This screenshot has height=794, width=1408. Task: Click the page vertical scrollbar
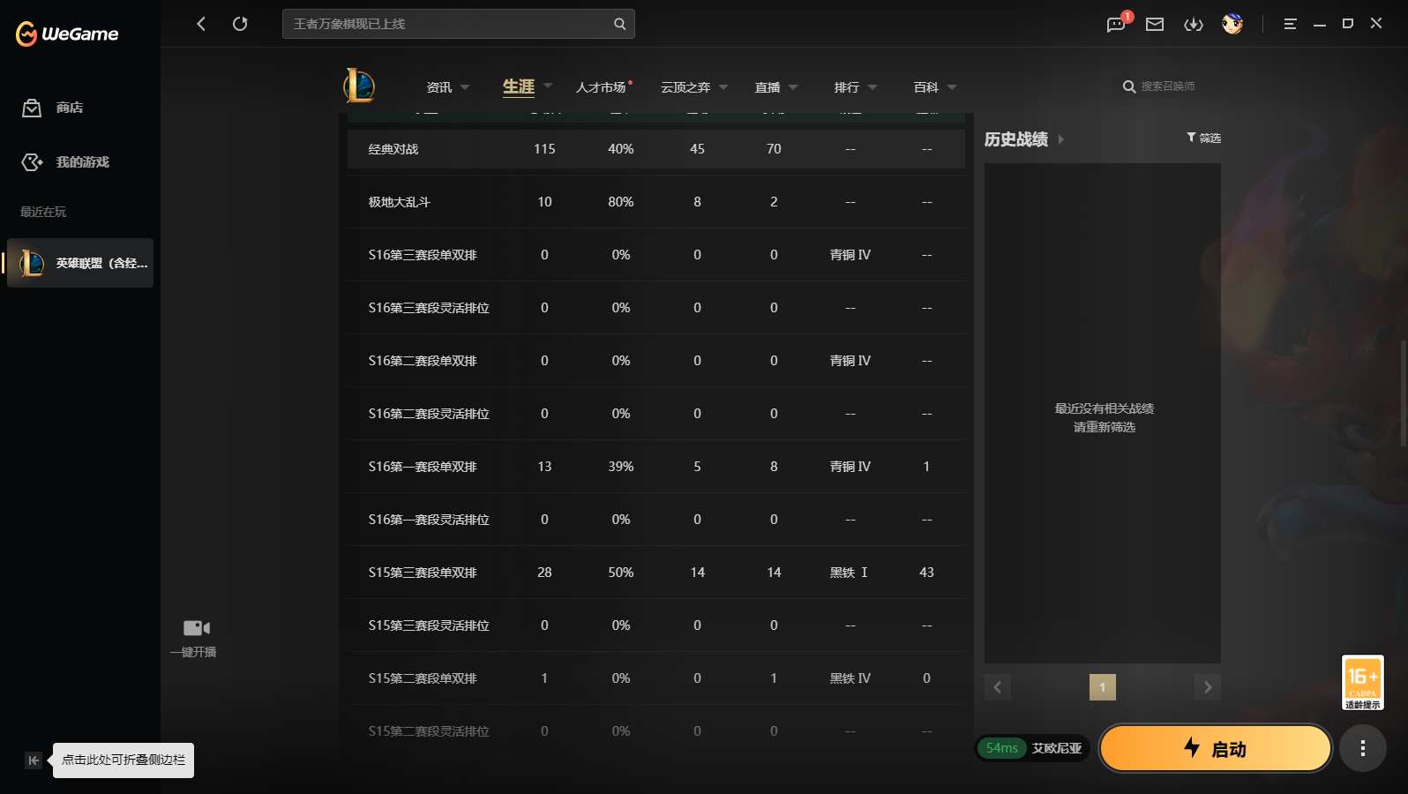tap(1404, 393)
